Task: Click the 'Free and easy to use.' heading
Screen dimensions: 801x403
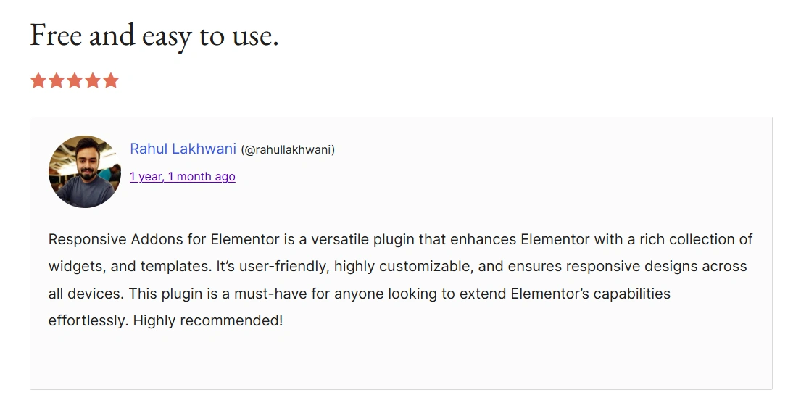Action: [154, 36]
